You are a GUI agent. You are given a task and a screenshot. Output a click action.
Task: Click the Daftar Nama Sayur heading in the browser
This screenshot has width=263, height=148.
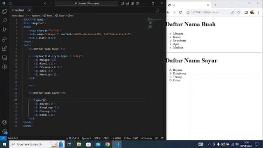[x=192, y=60]
